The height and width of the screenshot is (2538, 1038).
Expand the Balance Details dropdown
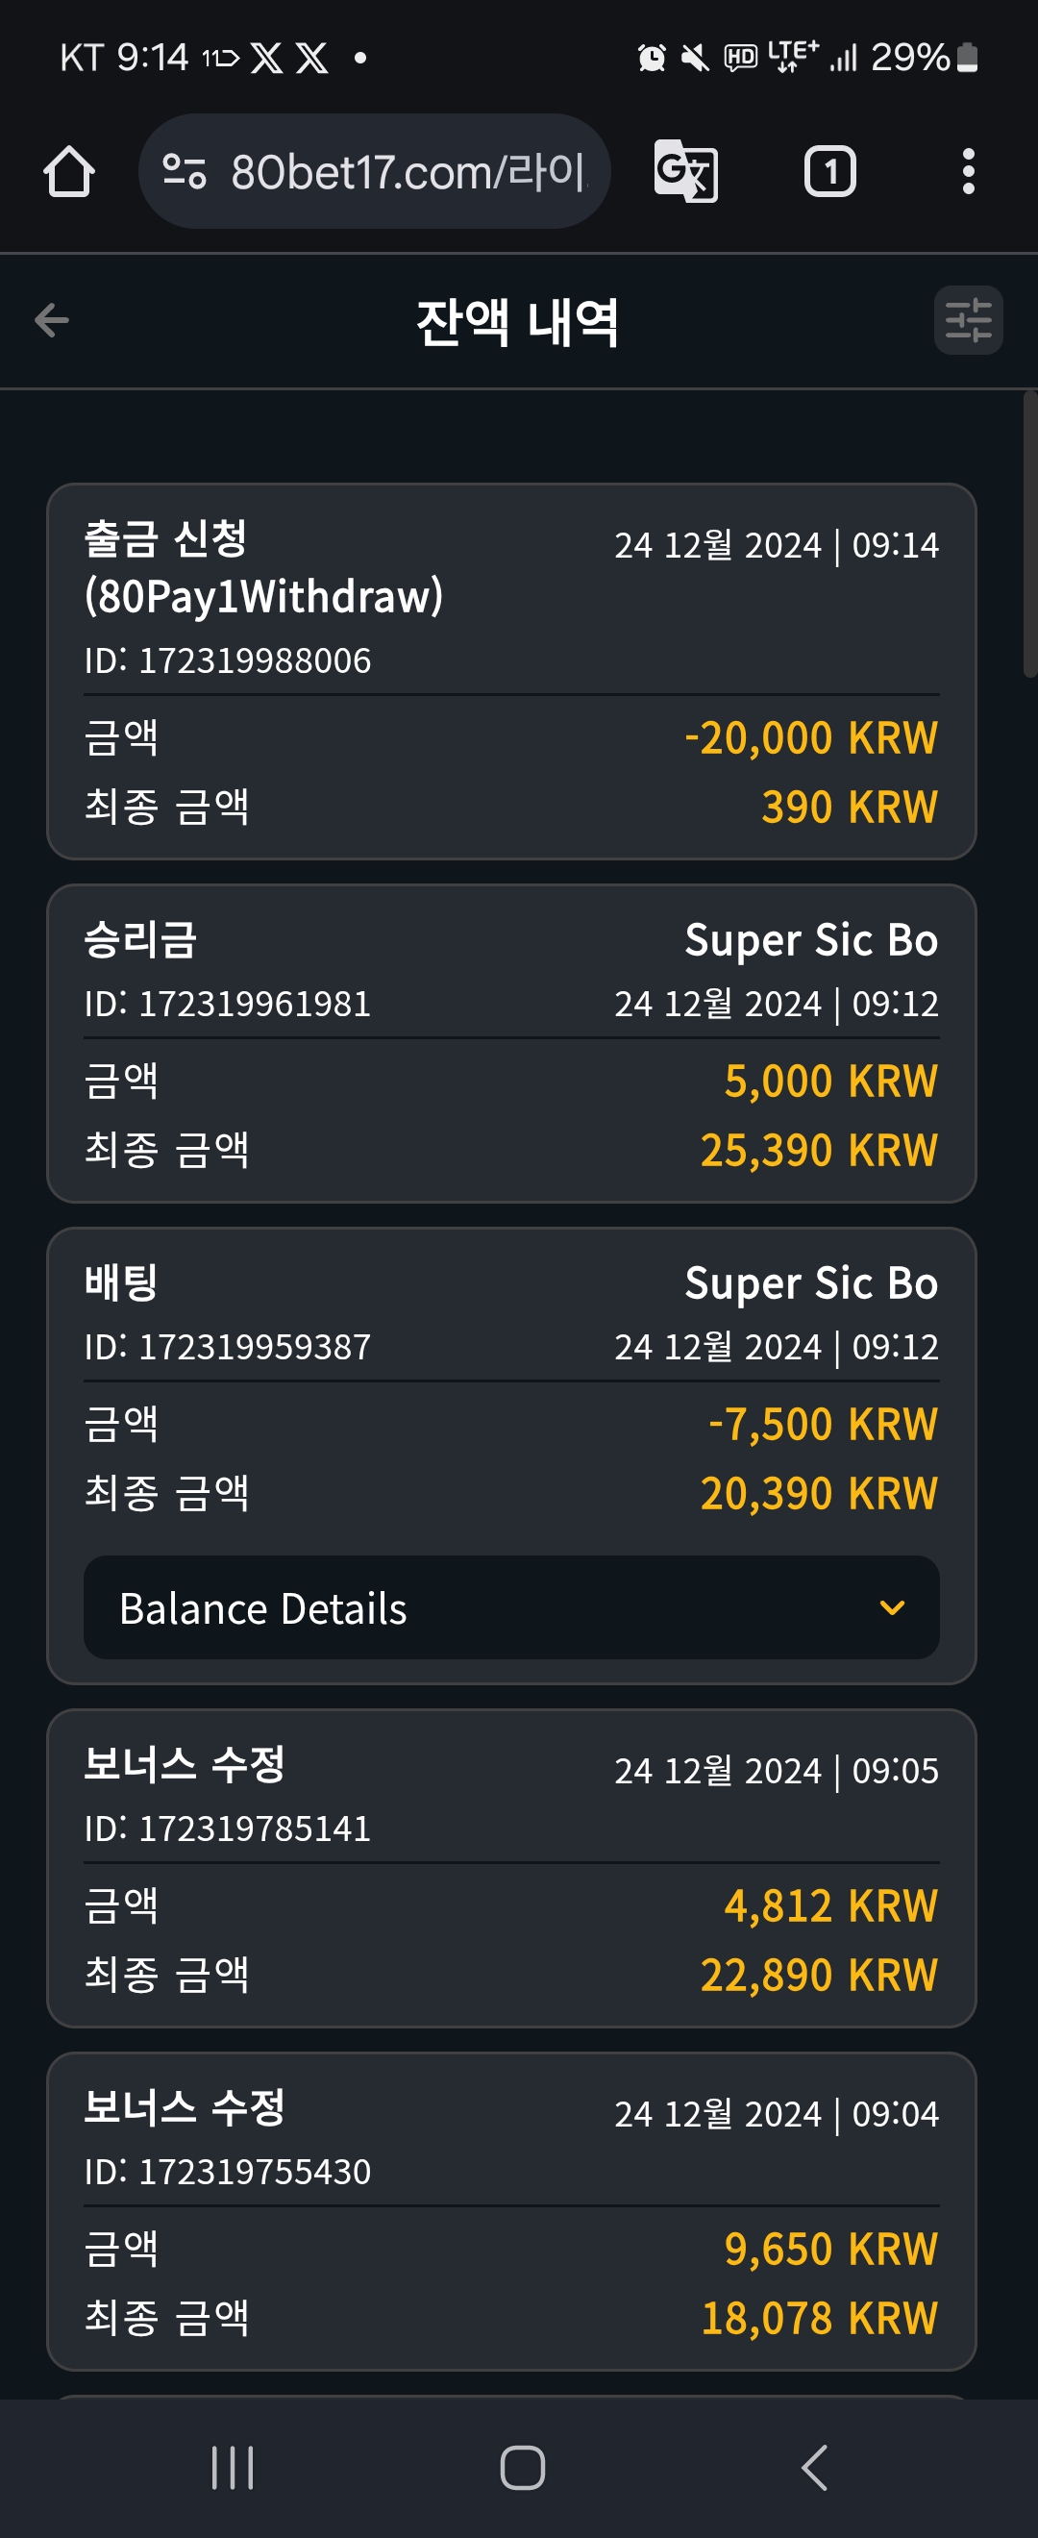click(511, 1607)
